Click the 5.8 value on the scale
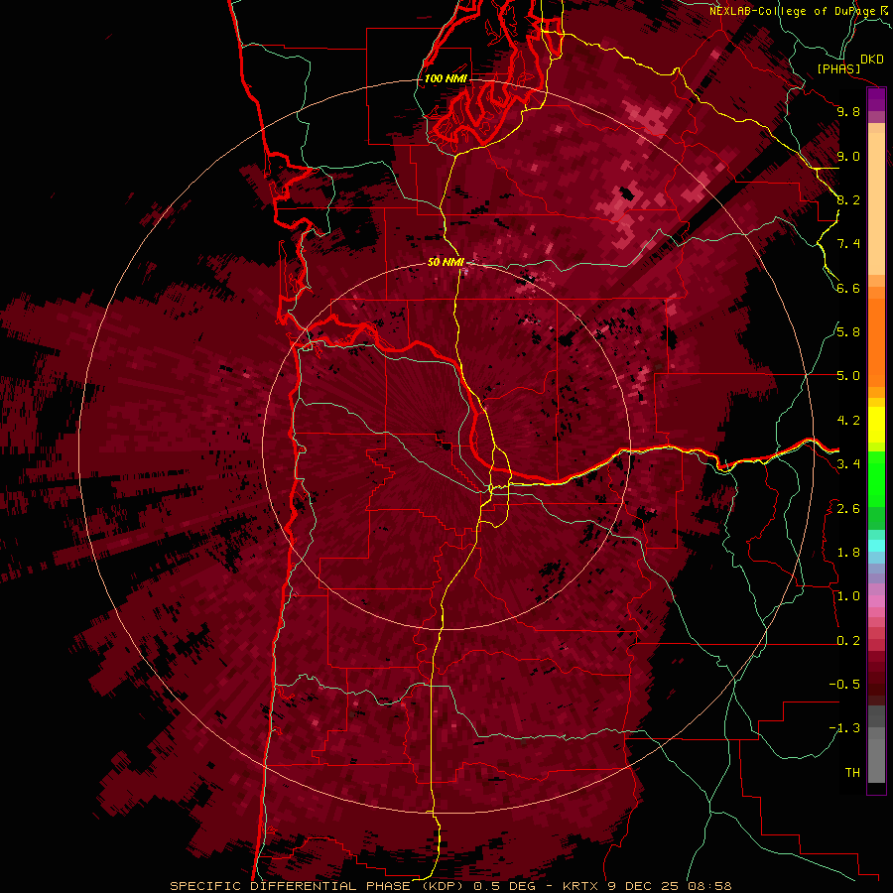The height and width of the screenshot is (893, 893). tap(848, 332)
